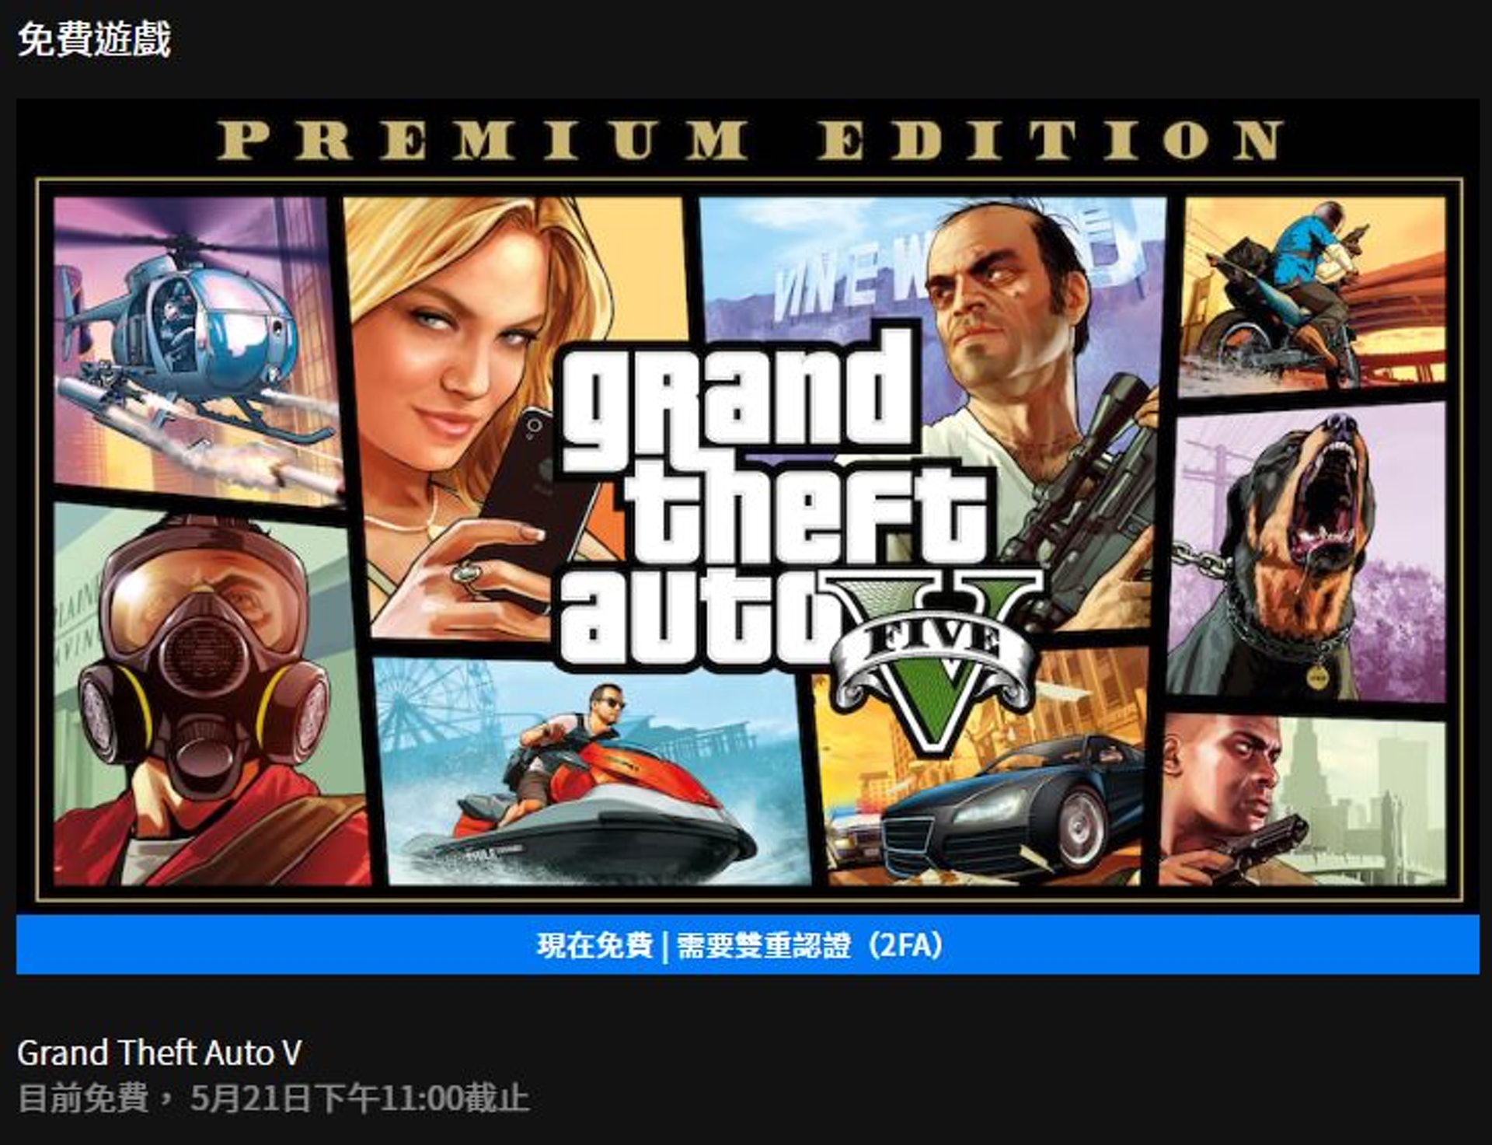Click the 免費遊戲 section heading
The width and height of the screenshot is (1492, 1145).
(x=94, y=38)
